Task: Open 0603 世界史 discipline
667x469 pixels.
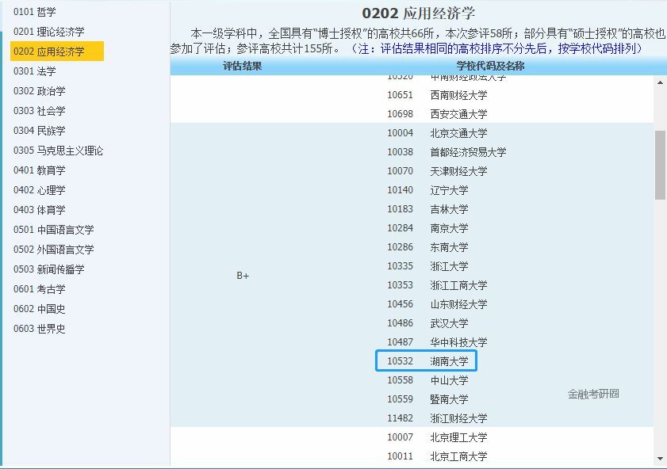Action: click(x=39, y=329)
